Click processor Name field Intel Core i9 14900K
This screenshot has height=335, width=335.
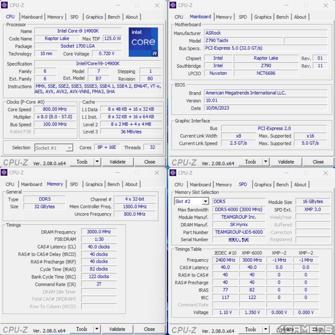point(78,31)
